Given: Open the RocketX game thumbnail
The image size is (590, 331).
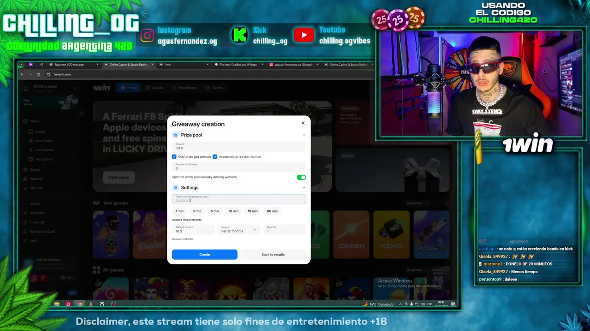Looking at the screenshot, I should [431, 234].
